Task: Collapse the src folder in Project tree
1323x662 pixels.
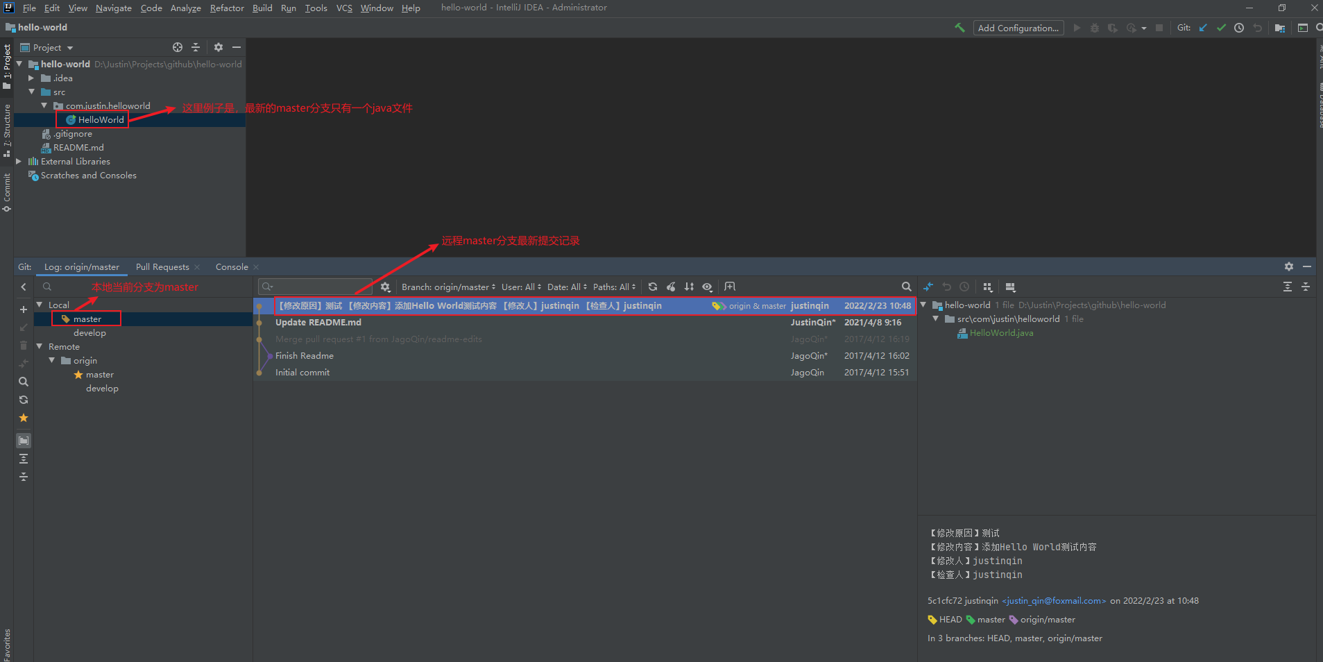Action: (x=31, y=92)
